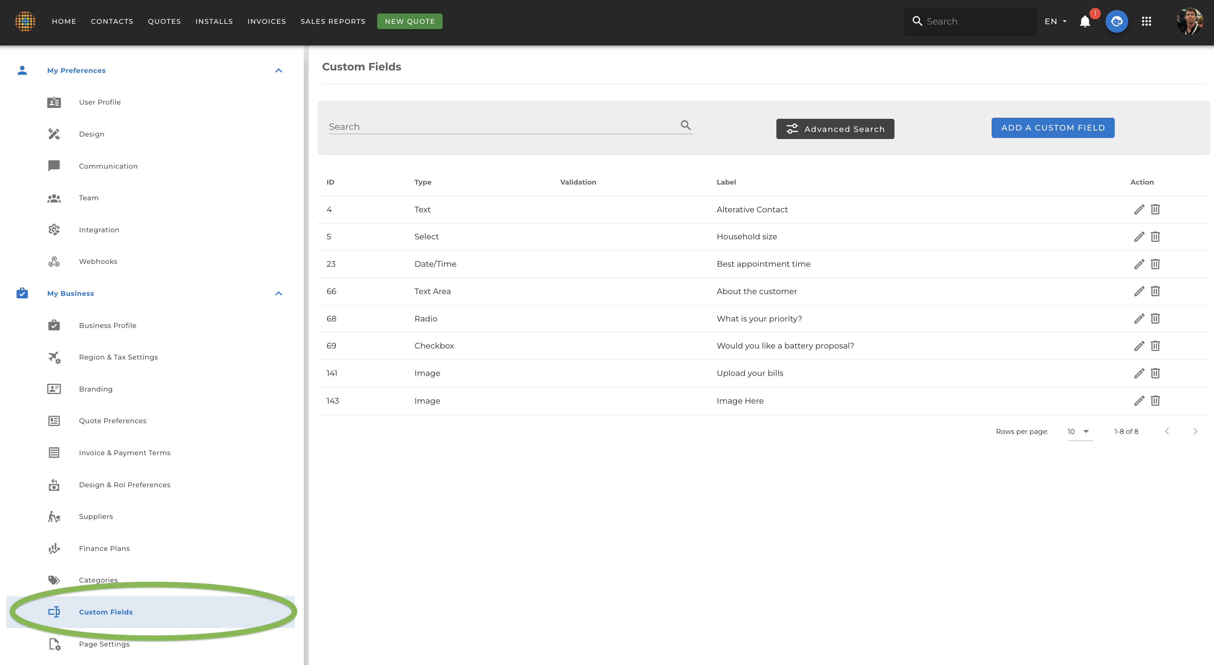Open the Sales Reports menu
Viewport: 1214px width, 665px height.
(333, 22)
